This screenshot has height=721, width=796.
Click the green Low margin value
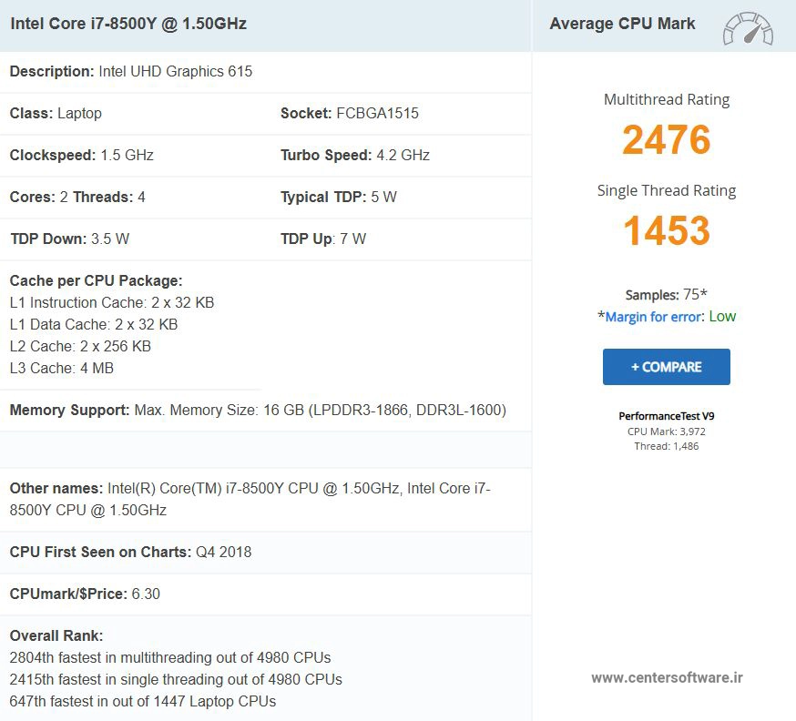722,317
